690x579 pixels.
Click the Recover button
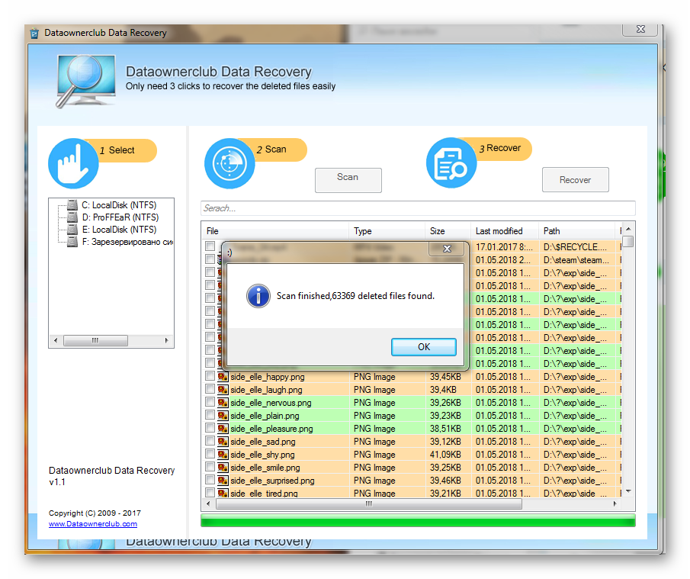click(576, 179)
